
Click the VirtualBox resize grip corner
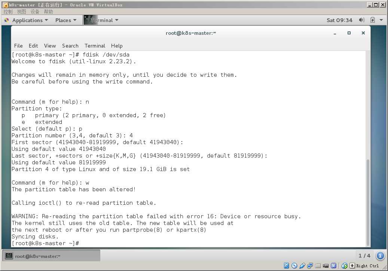(384, 267)
